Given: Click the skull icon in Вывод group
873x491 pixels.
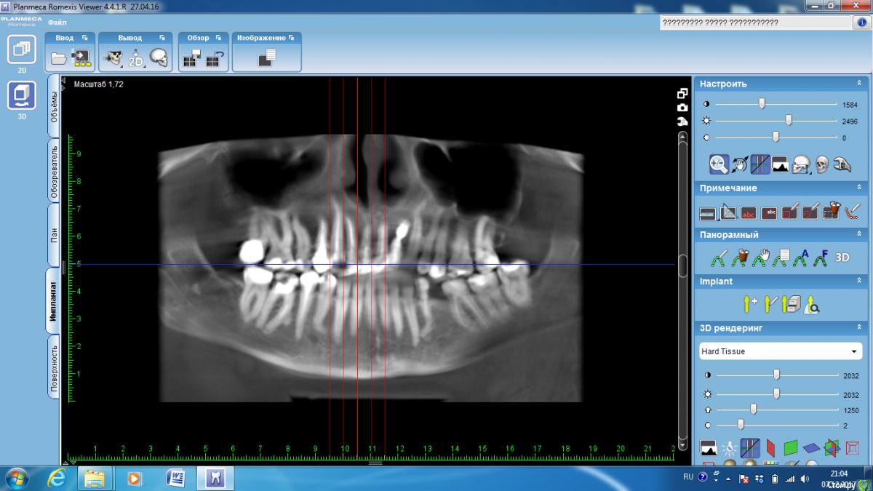Looking at the screenshot, I should pos(159,58).
